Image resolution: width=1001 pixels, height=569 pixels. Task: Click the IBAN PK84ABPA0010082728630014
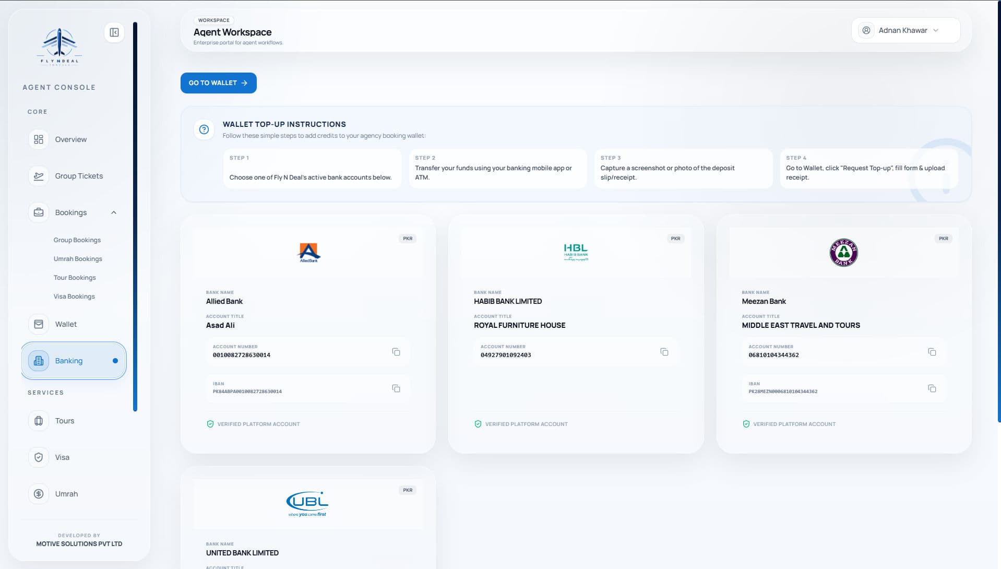(x=247, y=392)
